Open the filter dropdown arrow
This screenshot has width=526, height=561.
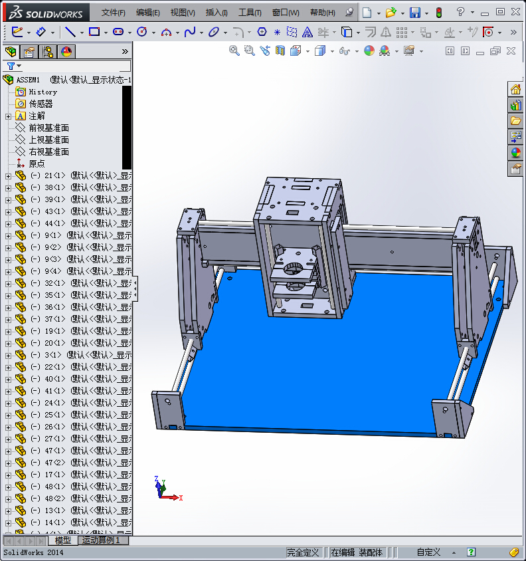click(x=19, y=66)
